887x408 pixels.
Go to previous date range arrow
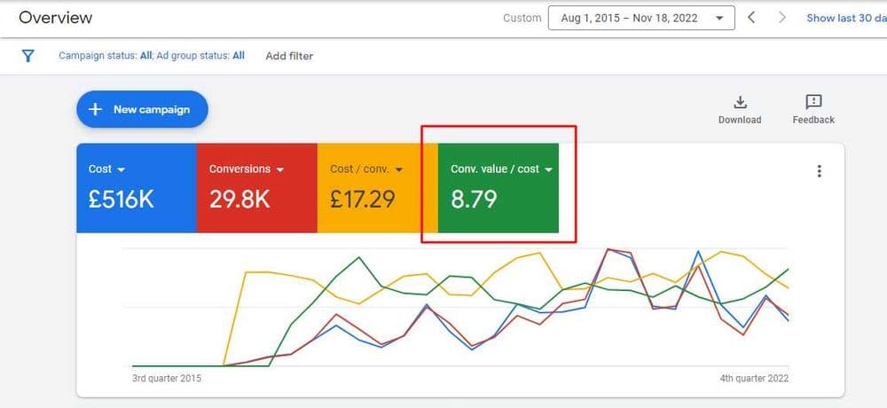pyautogui.click(x=751, y=18)
